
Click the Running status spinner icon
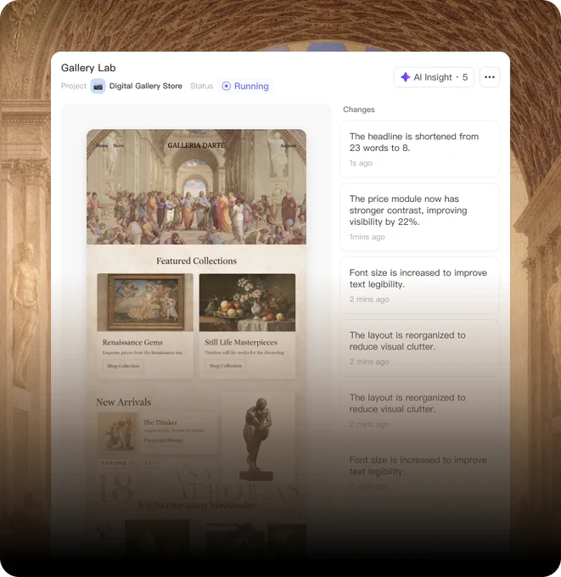tap(226, 86)
